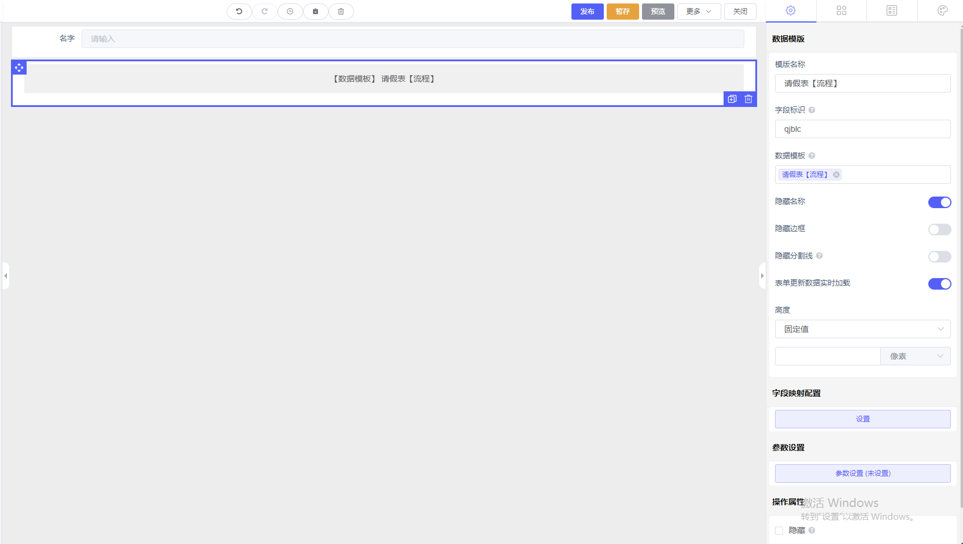963x544 pixels.
Task: Delete the selected data template component
Action: click(x=748, y=99)
